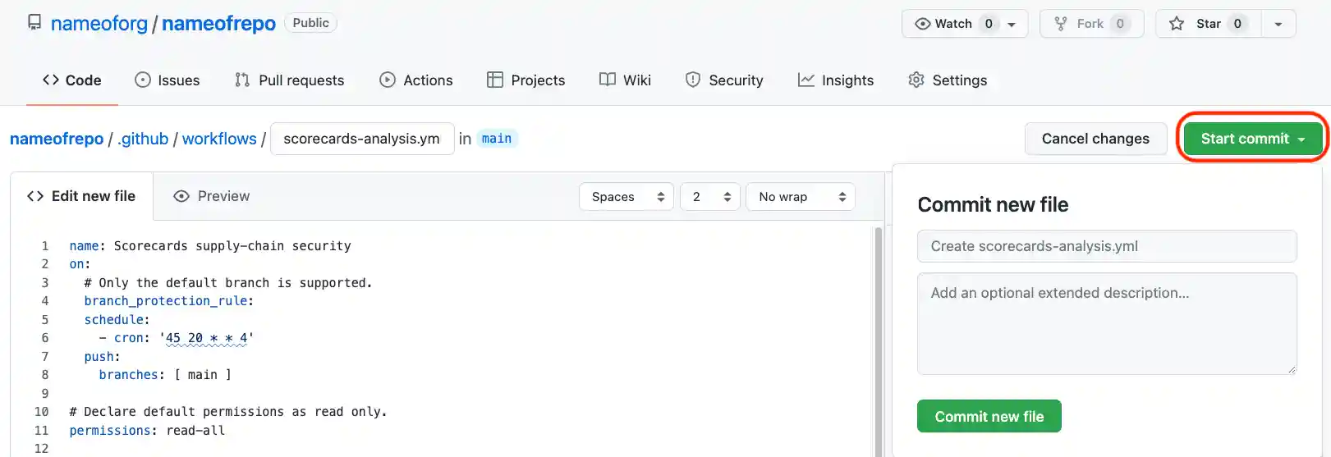Click the repository book icon
Viewport: 1331px width, 457px height.
coord(34,23)
